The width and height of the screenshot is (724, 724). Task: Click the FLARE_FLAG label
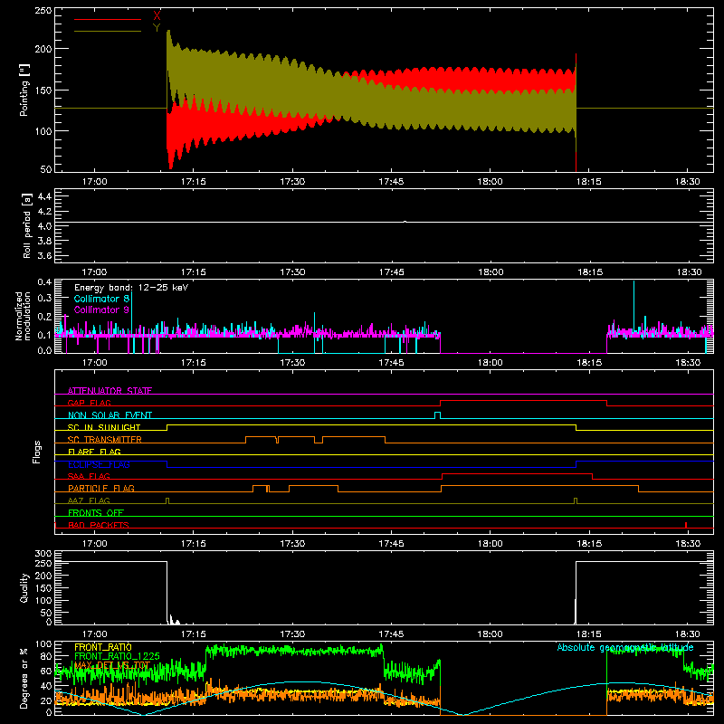pyautogui.click(x=94, y=452)
